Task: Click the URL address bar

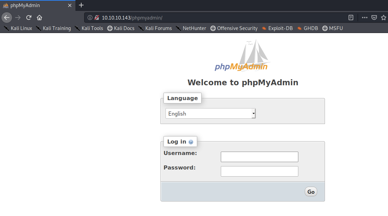Action: click(x=219, y=18)
